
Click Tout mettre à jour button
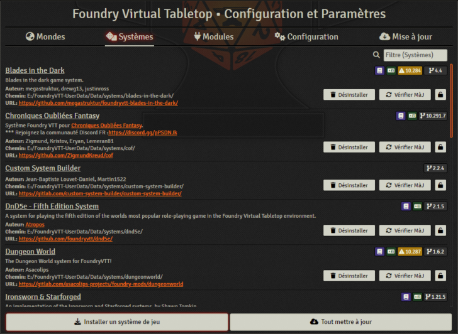[340, 322]
